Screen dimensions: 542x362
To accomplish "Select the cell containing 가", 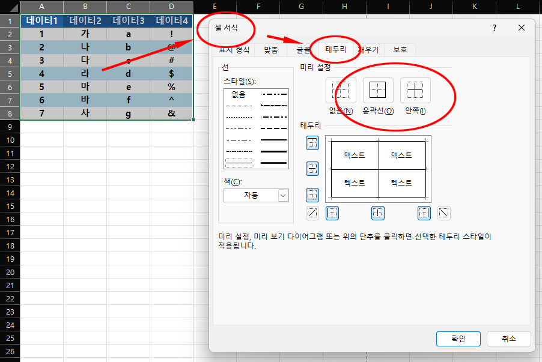I will [85, 34].
